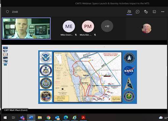The height and width of the screenshot is (121, 168).
Task: Click the 23:43 meeting timer
Action: [x=15, y=12]
